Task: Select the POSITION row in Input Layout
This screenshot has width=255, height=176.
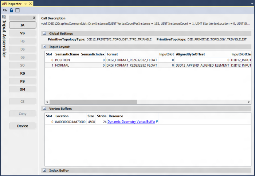Action: pyautogui.click(x=148, y=60)
